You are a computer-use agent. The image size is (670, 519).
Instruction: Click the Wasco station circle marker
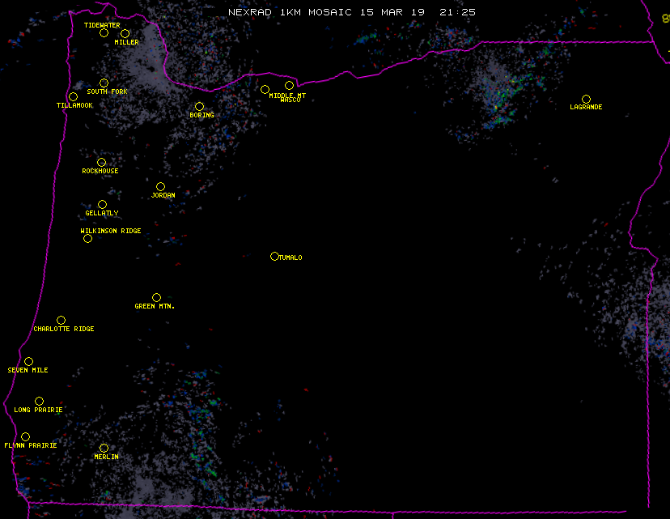click(x=289, y=86)
